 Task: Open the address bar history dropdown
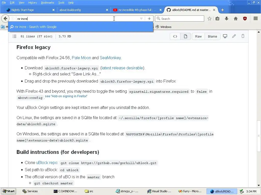(x=141, y=19)
